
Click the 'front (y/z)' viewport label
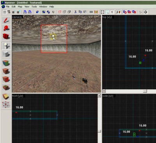point(18,96)
